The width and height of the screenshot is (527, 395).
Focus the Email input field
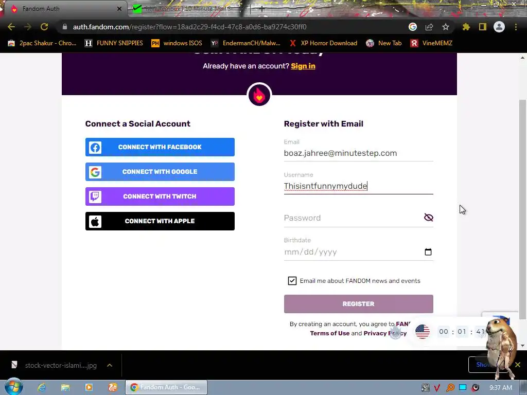click(359, 153)
